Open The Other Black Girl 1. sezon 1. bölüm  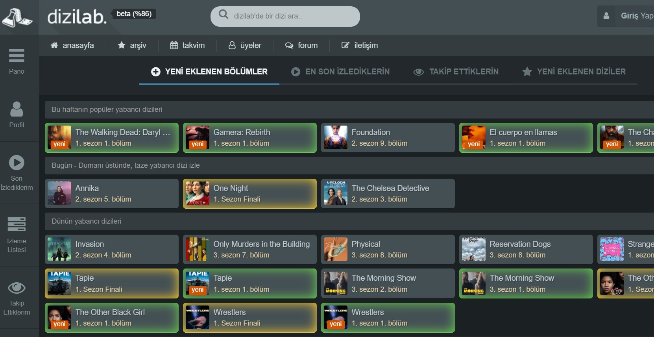click(x=112, y=318)
